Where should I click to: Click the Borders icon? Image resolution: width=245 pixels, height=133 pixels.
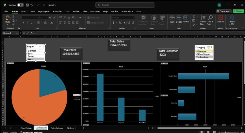[x=38, y=23]
